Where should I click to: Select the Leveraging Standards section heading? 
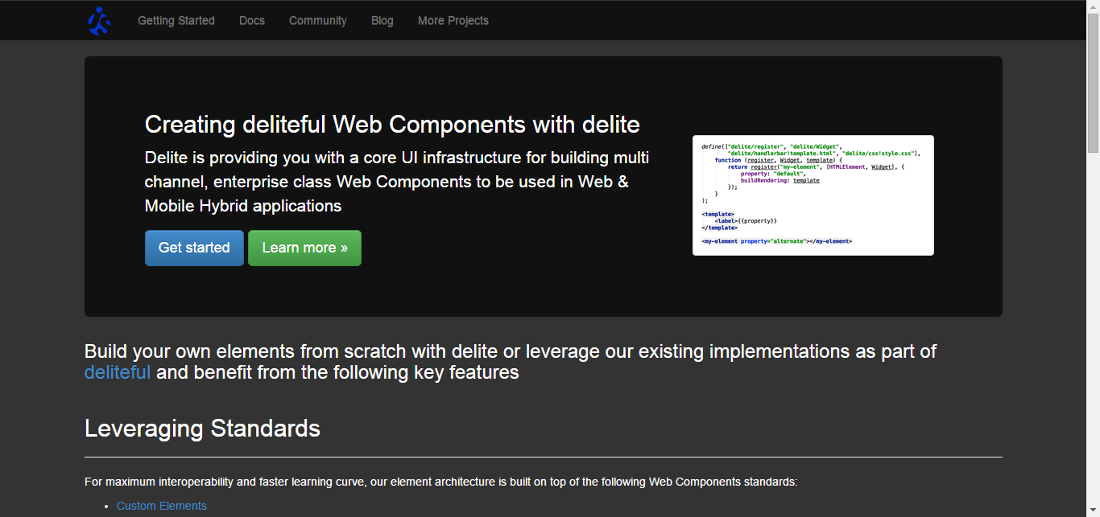pos(202,429)
